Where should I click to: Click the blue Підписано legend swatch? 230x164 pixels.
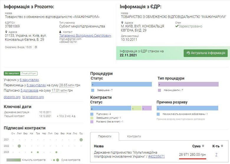pos(92,114)
